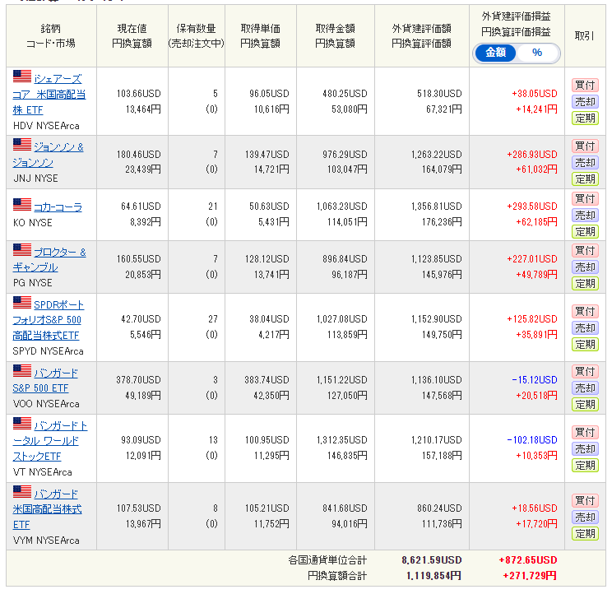The width and height of the screenshot is (612, 594).
Task: Click 買付 button for VYM
Action: (x=585, y=501)
